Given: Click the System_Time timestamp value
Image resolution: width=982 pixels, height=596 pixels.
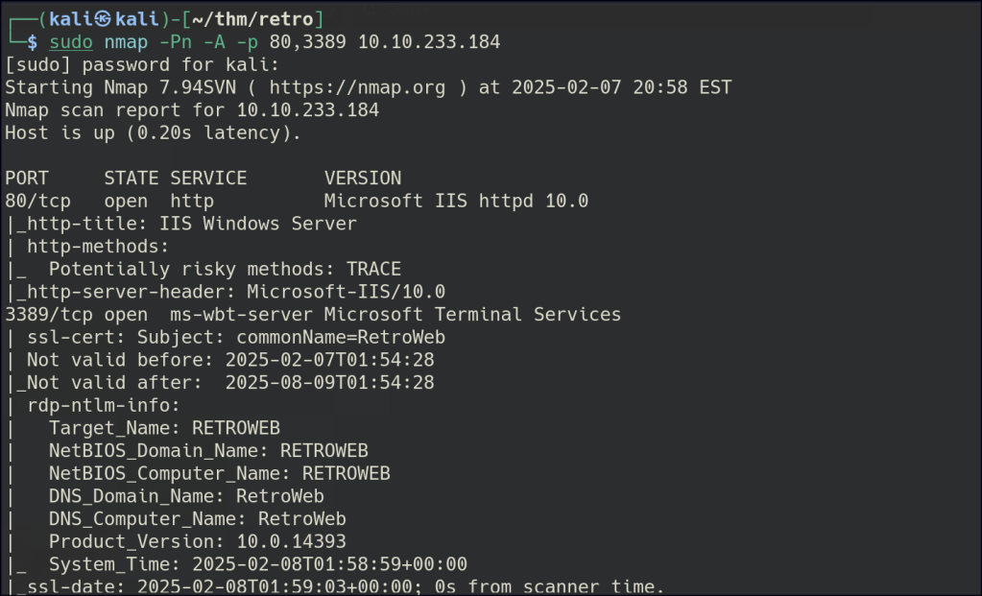Looking at the screenshot, I should pos(329,563).
